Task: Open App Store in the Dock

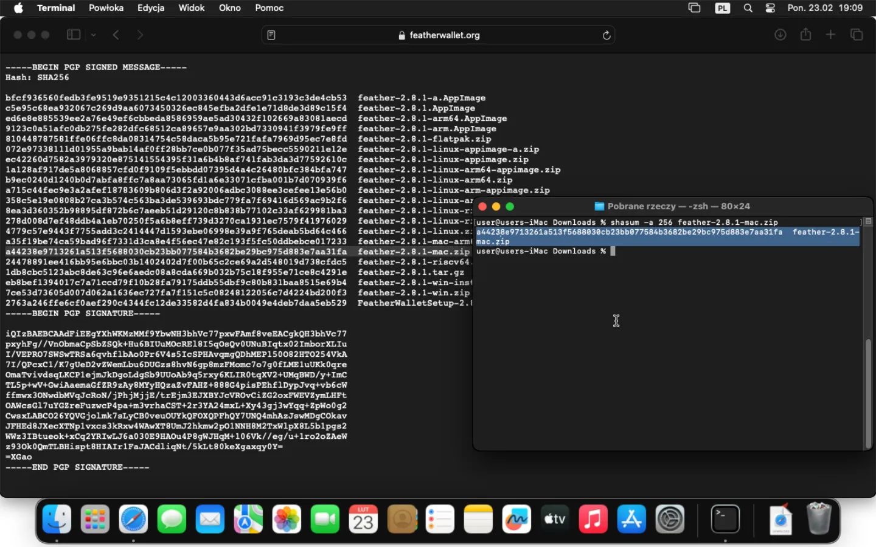Action: pos(631,520)
